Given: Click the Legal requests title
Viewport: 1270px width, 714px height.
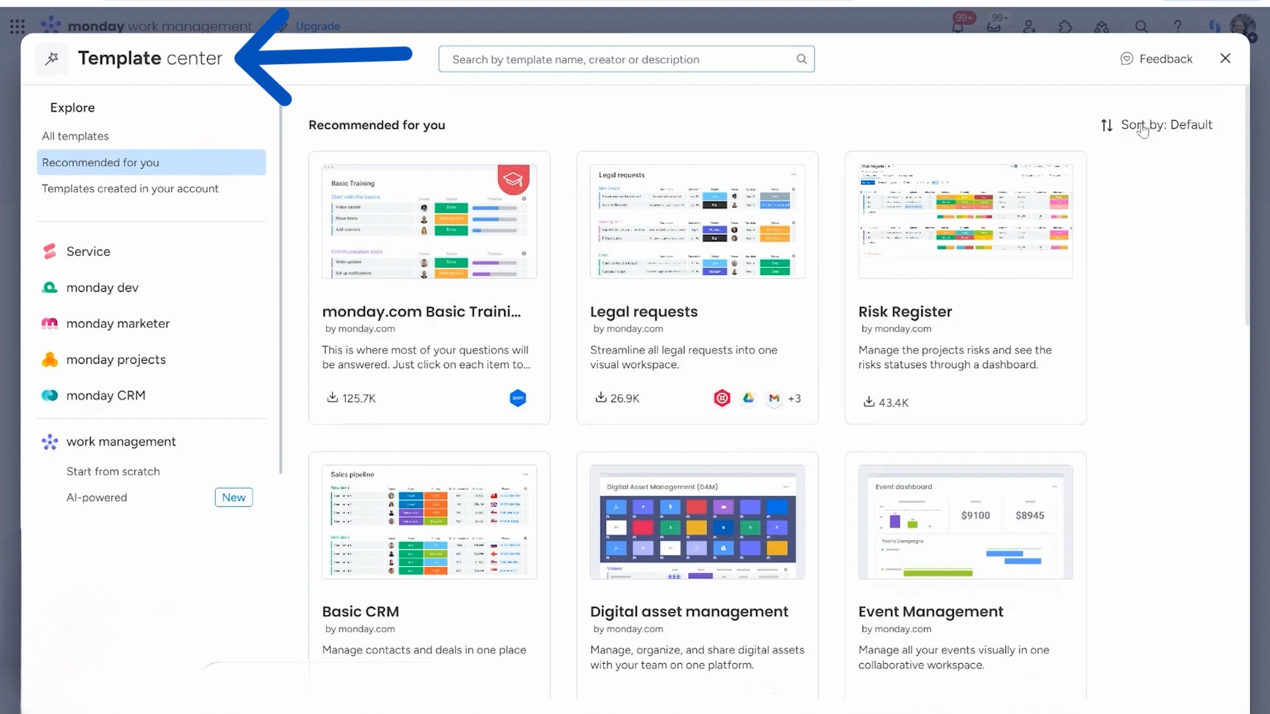Looking at the screenshot, I should pyautogui.click(x=644, y=312).
